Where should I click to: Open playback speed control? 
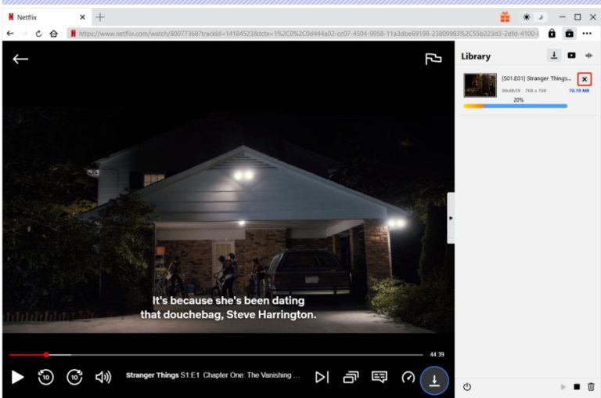pyautogui.click(x=408, y=377)
